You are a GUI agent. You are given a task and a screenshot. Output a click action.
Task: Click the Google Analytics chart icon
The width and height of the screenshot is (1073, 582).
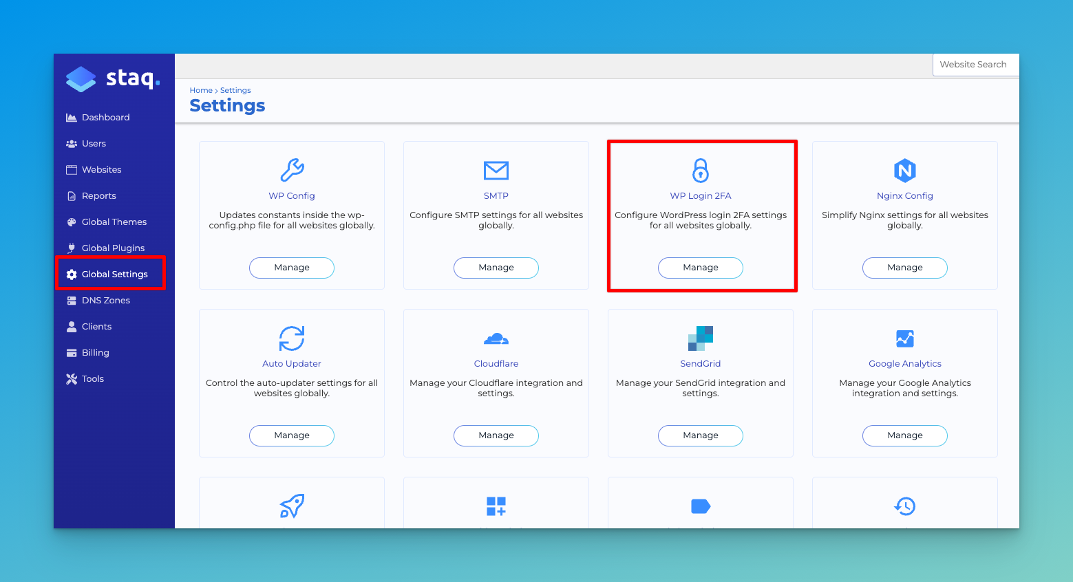(x=905, y=338)
